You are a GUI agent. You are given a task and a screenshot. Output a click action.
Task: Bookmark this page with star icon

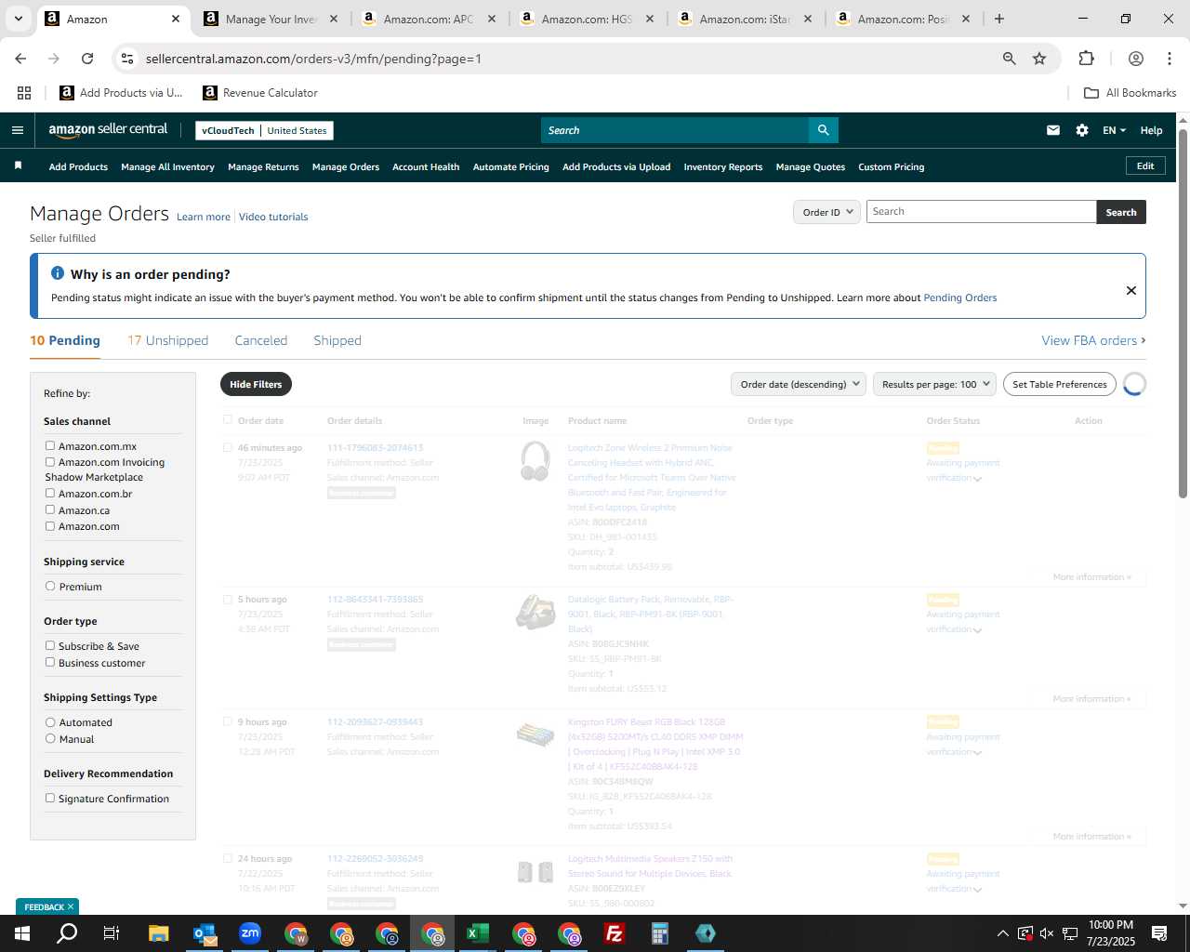pyautogui.click(x=1039, y=59)
